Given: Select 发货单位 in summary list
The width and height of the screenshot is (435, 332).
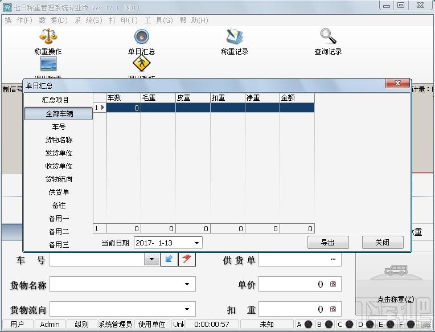Looking at the screenshot, I should pyautogui.click(x=59, y=153).
